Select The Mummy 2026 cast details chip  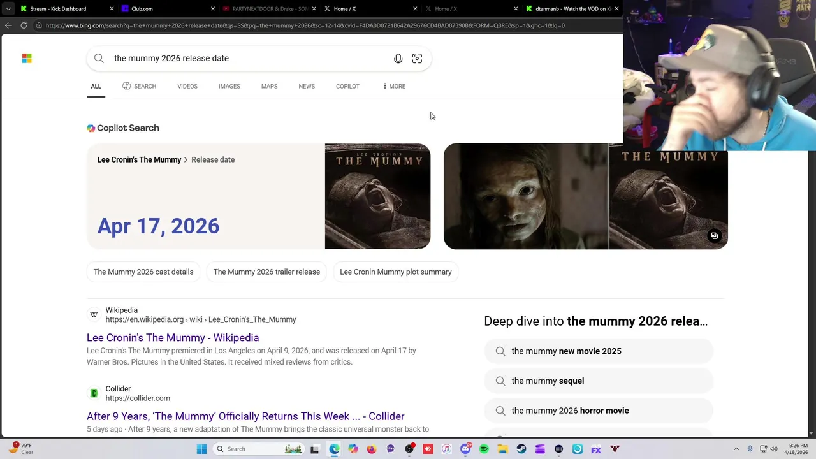pyautogui.click(x=143, y=272)
